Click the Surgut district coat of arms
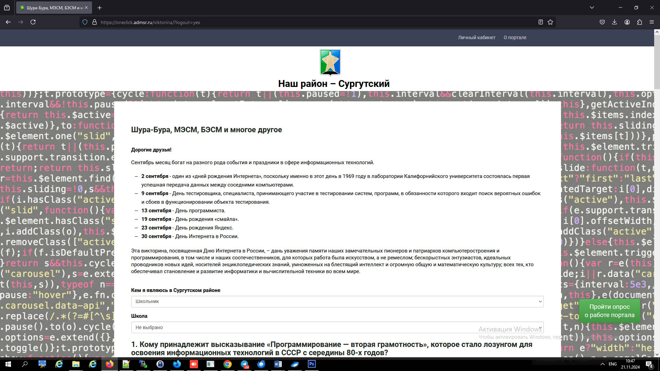660x371 pixels. coord(330,62)
